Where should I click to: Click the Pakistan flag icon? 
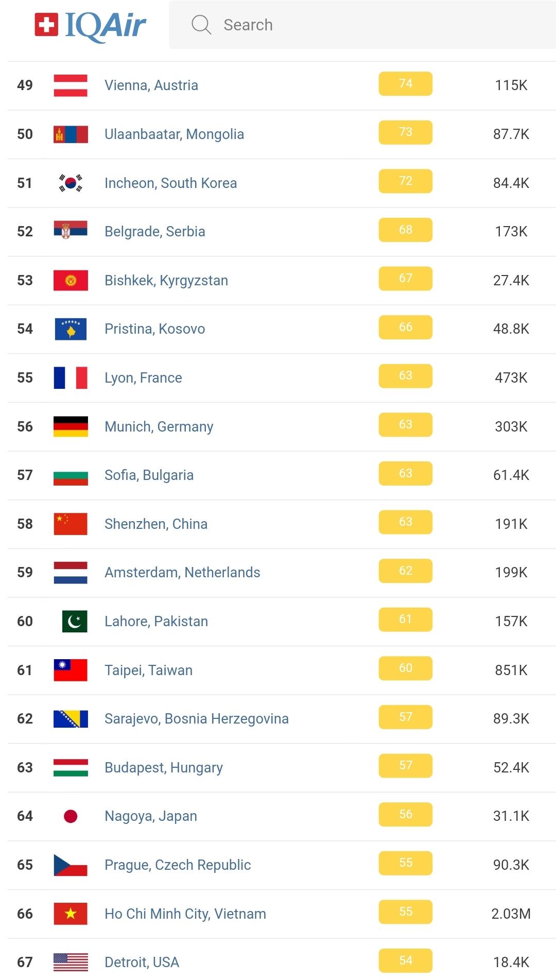(74, 622)
